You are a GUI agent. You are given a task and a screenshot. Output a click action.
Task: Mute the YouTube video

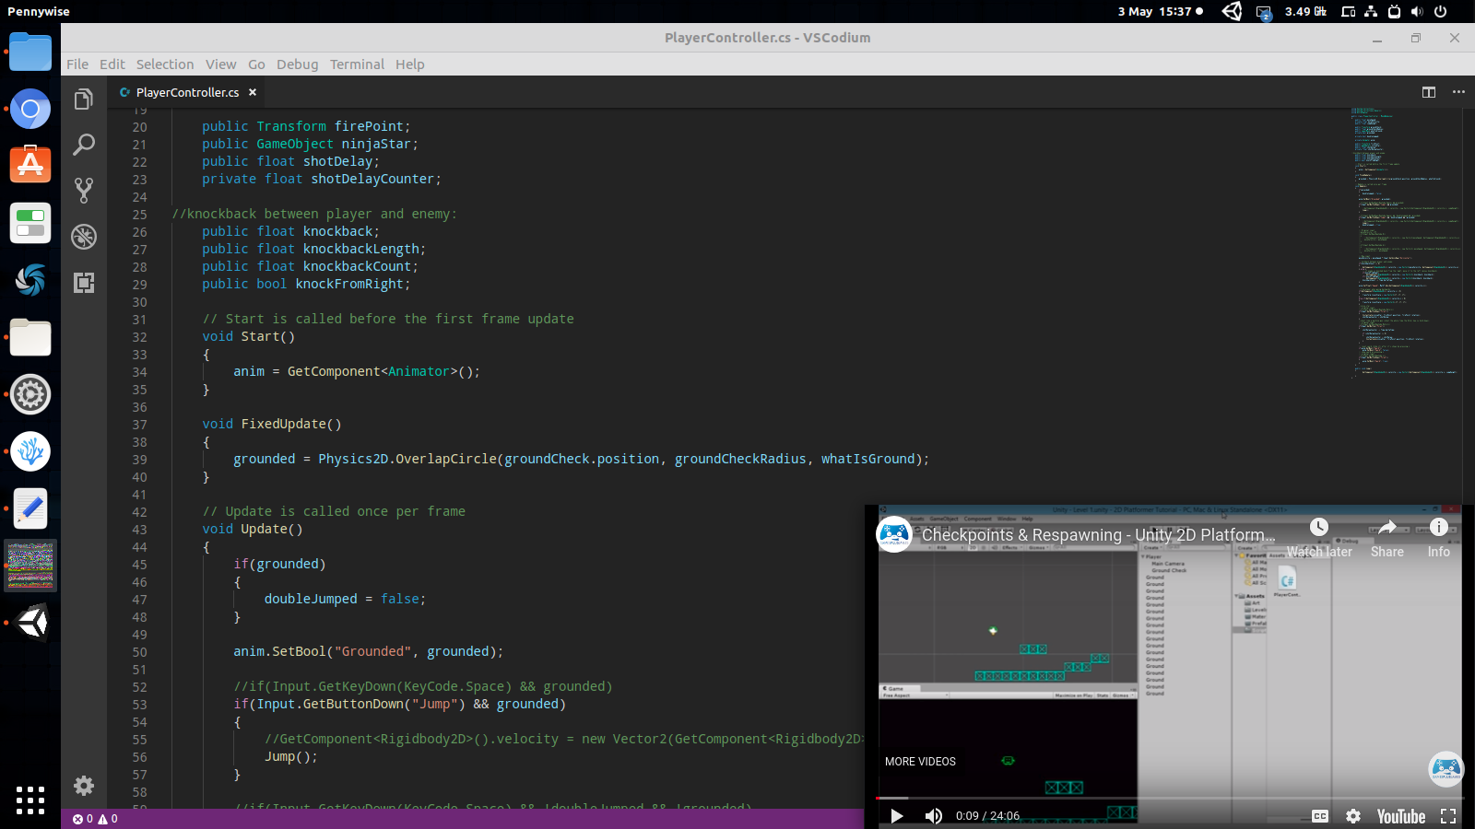934,816
